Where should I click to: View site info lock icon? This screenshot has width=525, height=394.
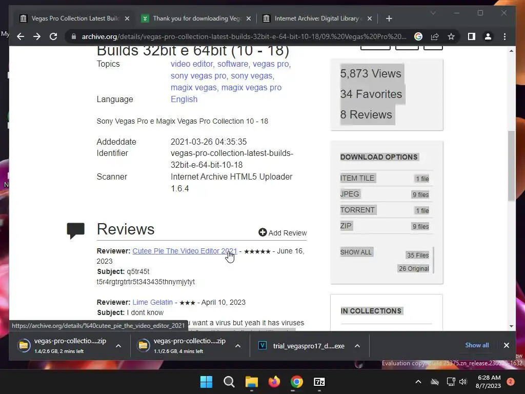click(x=74, y=36)
